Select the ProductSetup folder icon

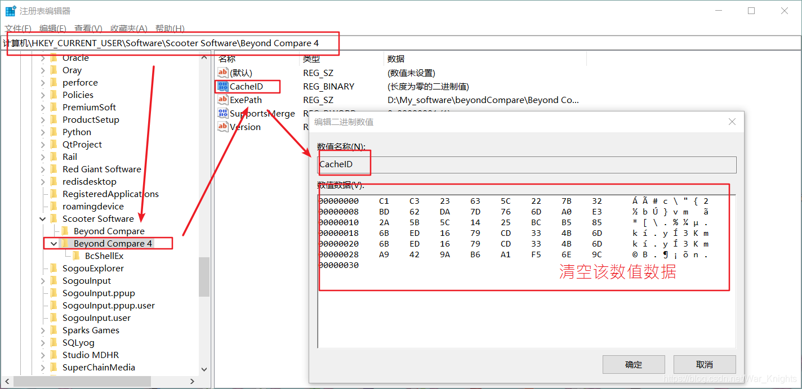(54, 120)
